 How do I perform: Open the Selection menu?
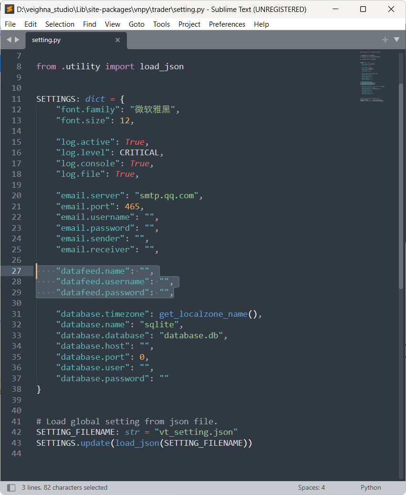click(x=60, y=24)
